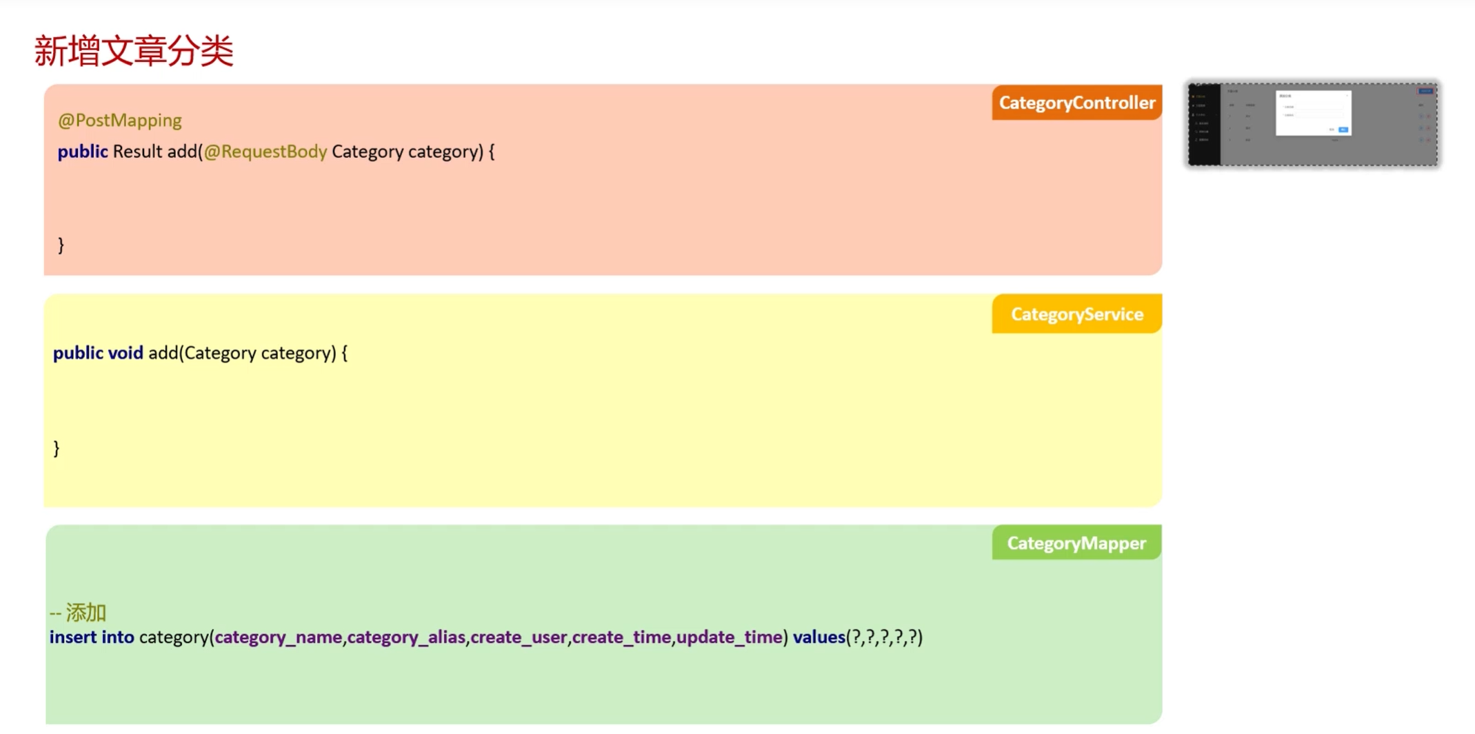
Task: Click the service method's closing brace
Action: [x=57, y=448]
